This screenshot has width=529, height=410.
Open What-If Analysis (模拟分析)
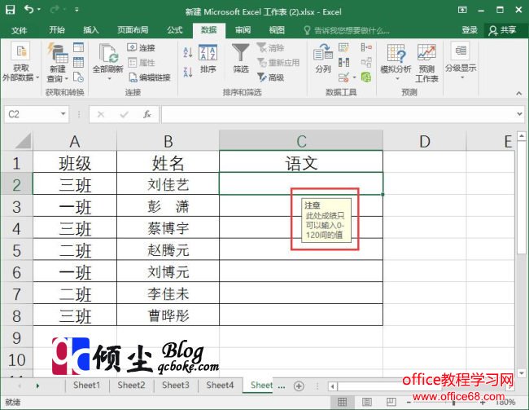point(396,63)
